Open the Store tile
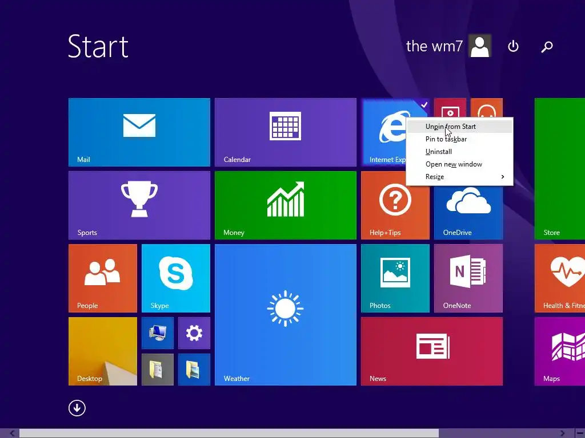 click(x=560, y=169)
